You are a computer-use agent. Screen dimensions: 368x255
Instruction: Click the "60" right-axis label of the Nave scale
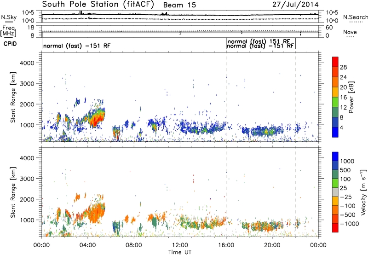[329, 28]
